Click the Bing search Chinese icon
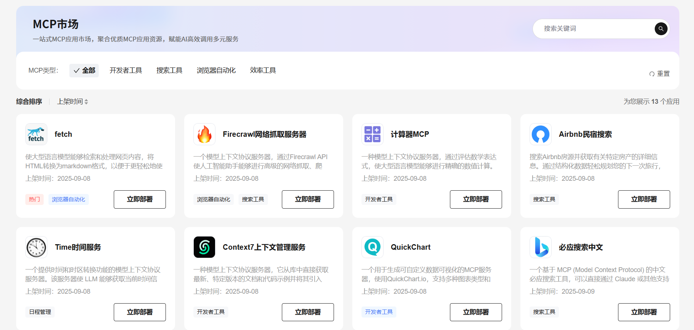This screenshot has height=330, width=694. [540, 247]
